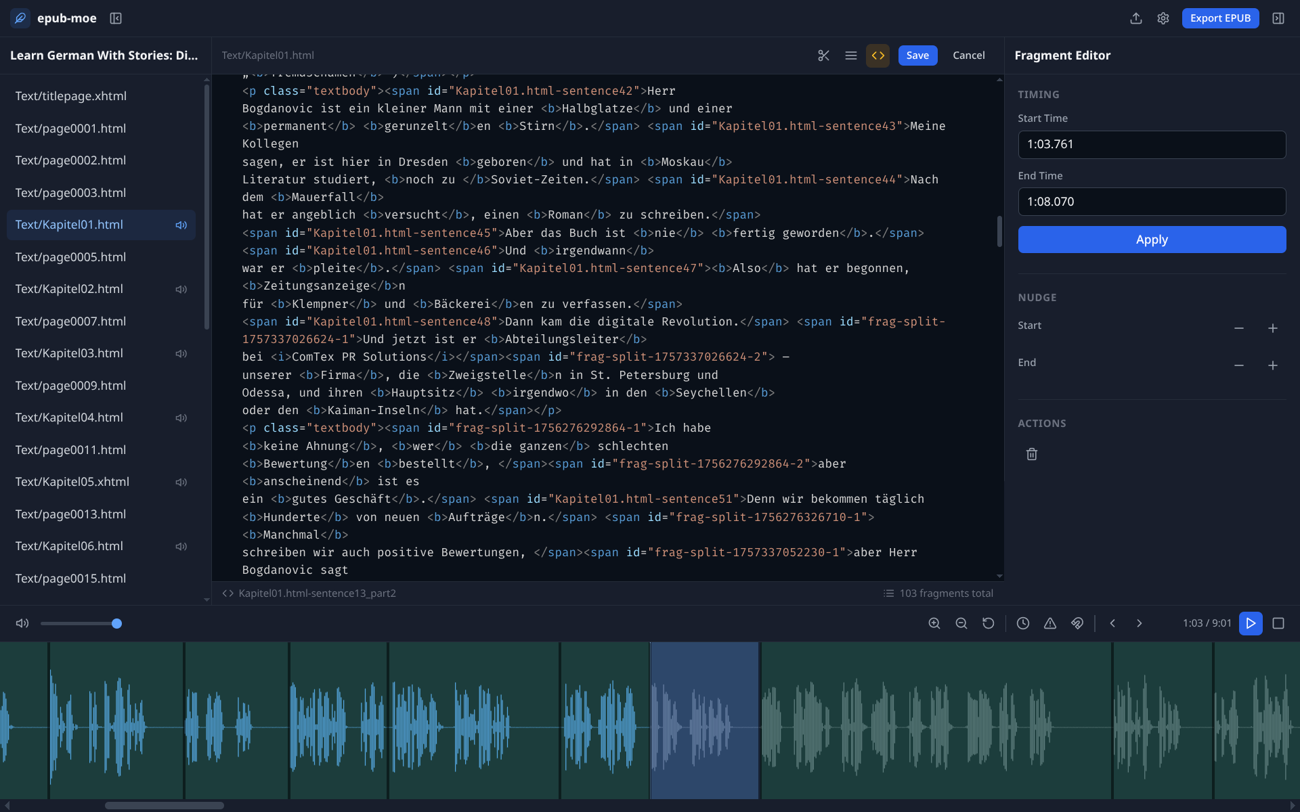The image size is (1300, 812).
Task: Click audio icon beside Text/Kapitel02.html
Action: click(181, 290)
